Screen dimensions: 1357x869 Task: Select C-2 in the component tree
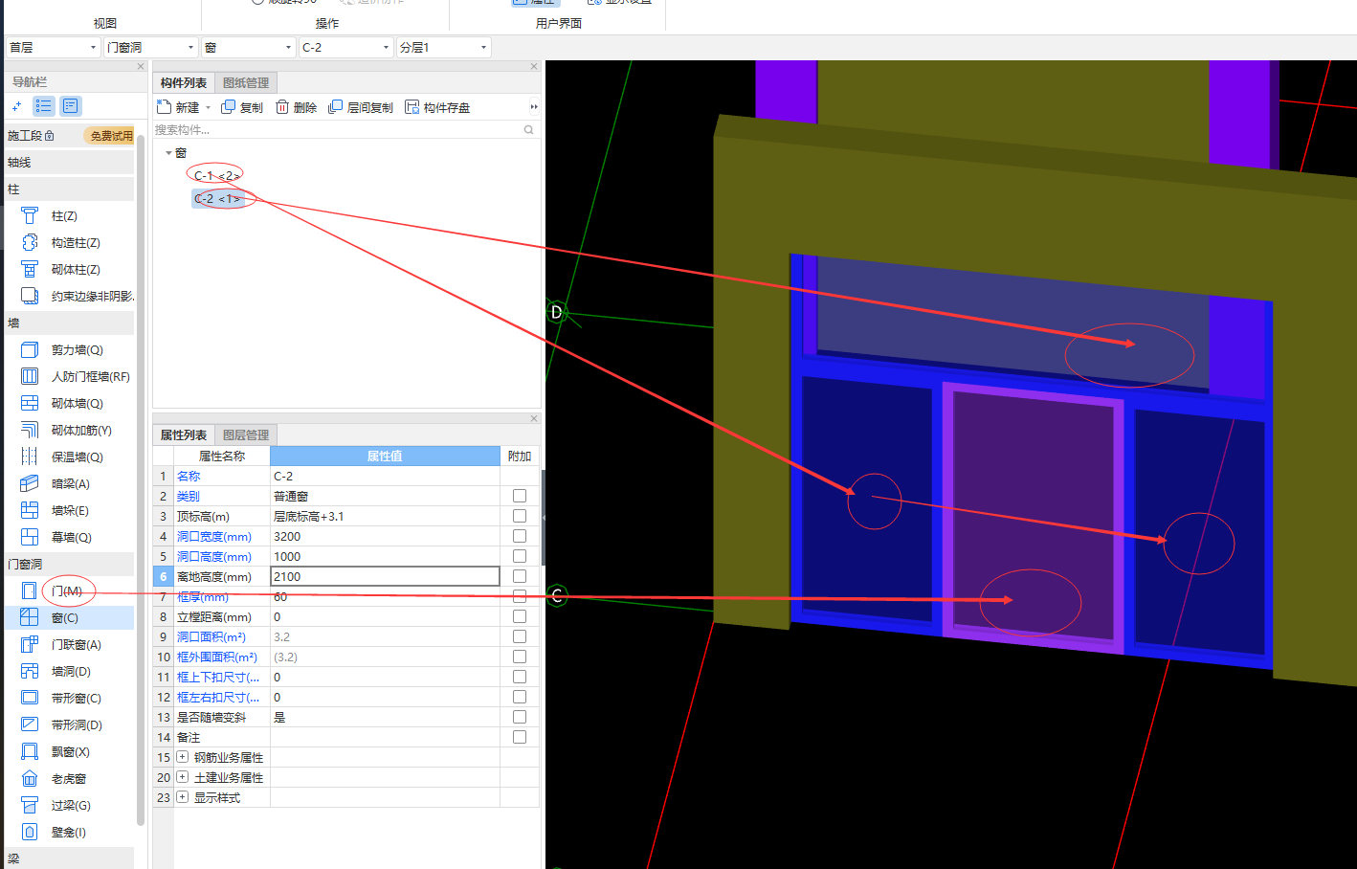pos(217,199)
